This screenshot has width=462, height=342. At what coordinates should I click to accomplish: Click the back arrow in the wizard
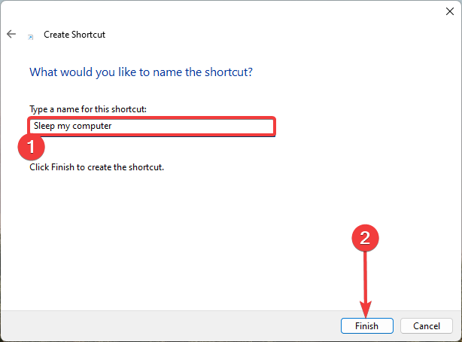click(11, 34)
